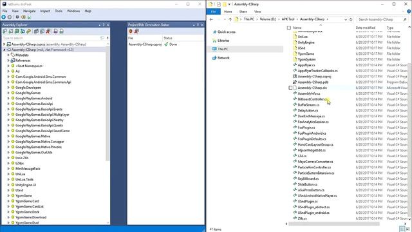Click the Network icon in navigation pane
The width and height of the screenshot is (412, 232).
pyautogui.click(x=214, y=58)
